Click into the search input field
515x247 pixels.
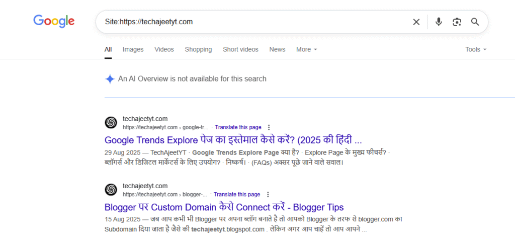coord(251,22)
